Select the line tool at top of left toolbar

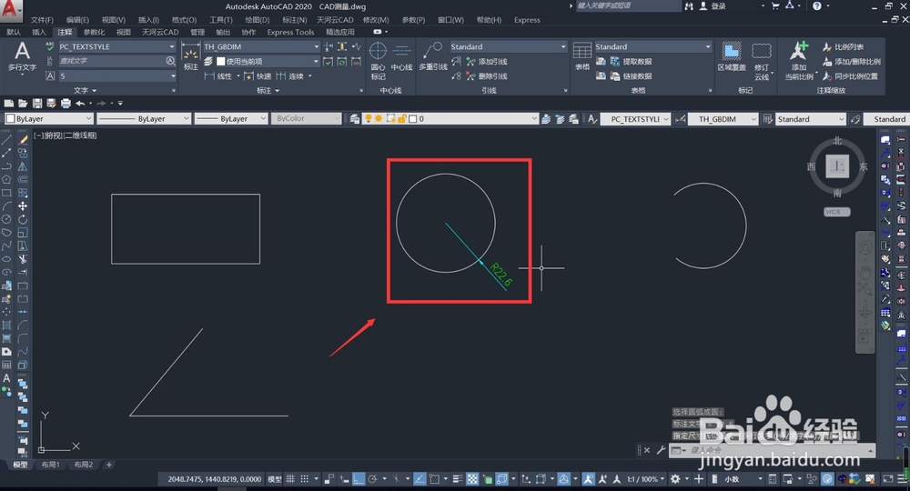[x=6, y=140]
